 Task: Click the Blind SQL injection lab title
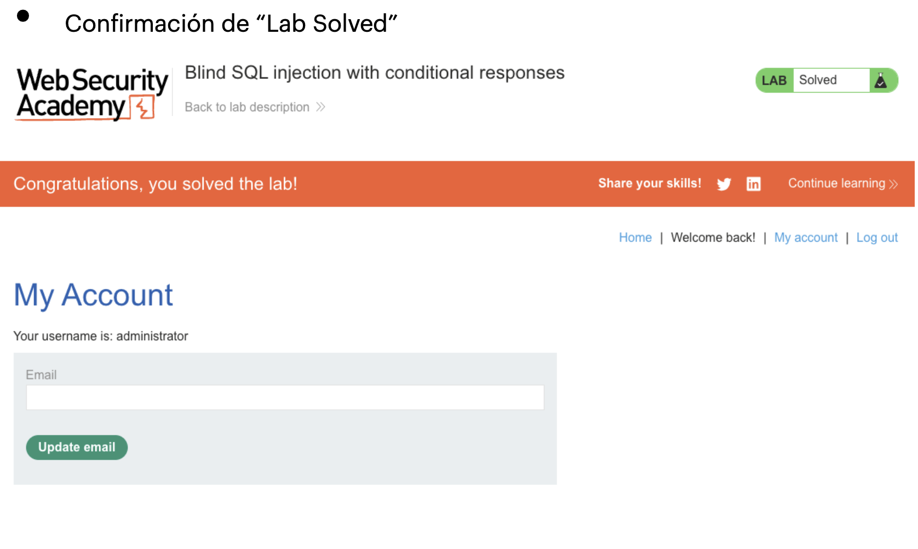(375, 73)
